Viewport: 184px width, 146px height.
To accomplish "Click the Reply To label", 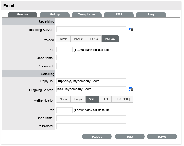I will 46,81.
